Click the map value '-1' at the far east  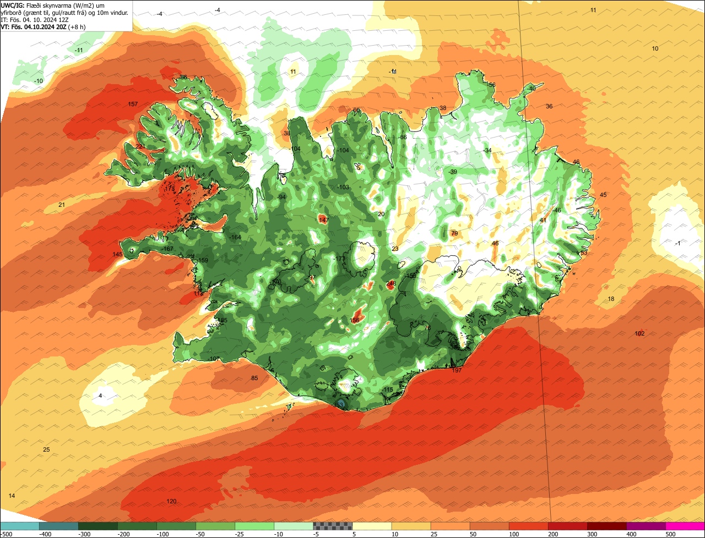click(678, 244)
